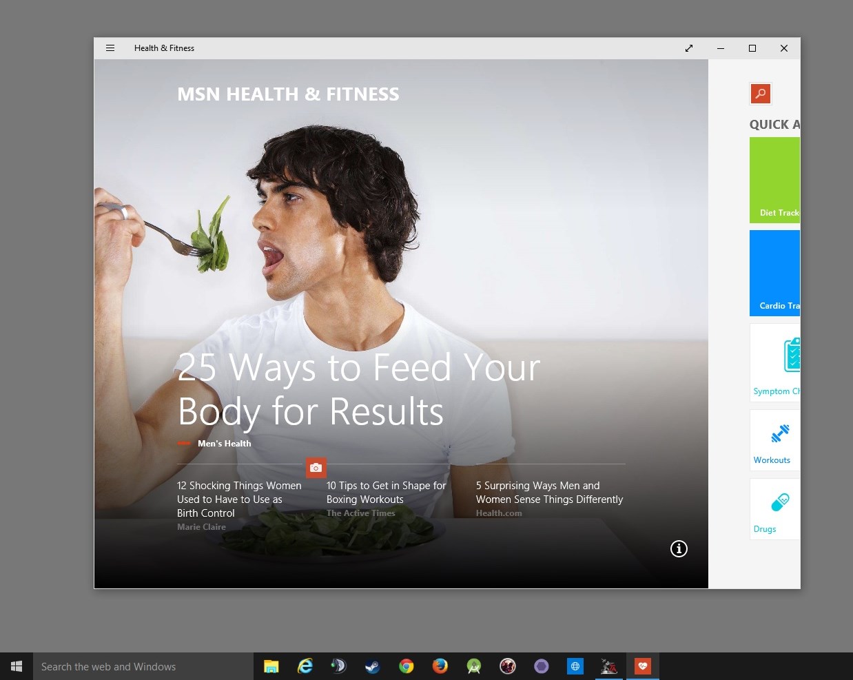
Task: Open Firefox from the taskbar
Action: (440, 666)
